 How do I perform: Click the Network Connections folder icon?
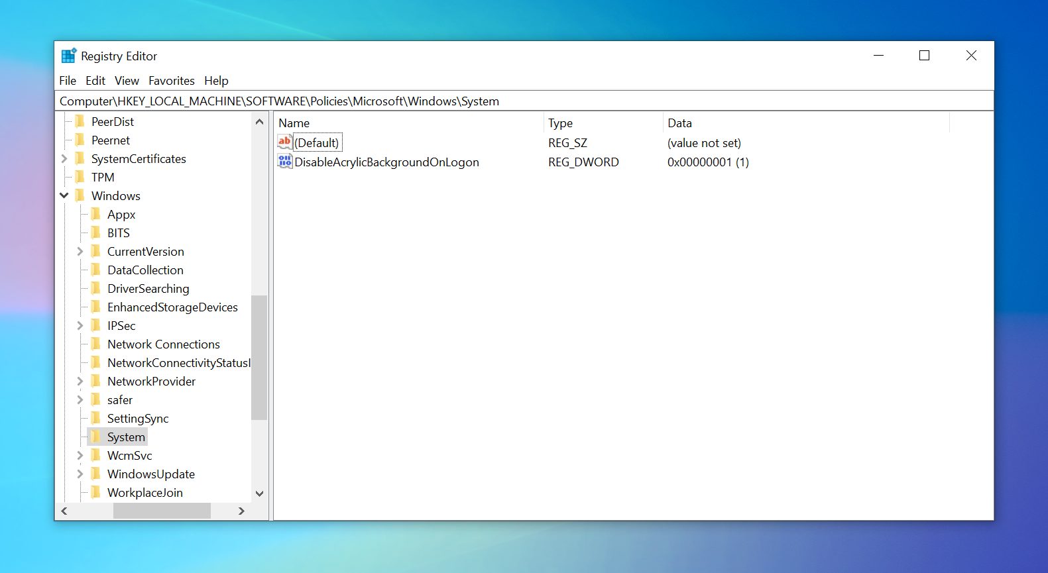pyautogui.click(x=96, y=344)
